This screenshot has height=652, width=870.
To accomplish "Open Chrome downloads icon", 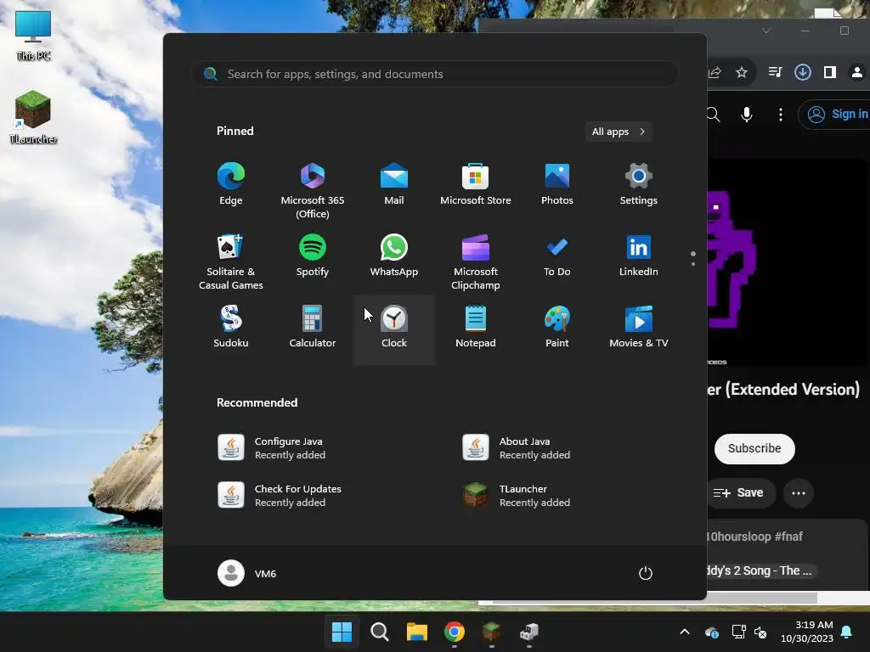I will point(802,72).
